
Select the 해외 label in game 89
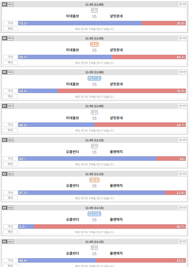coord(10,62)
